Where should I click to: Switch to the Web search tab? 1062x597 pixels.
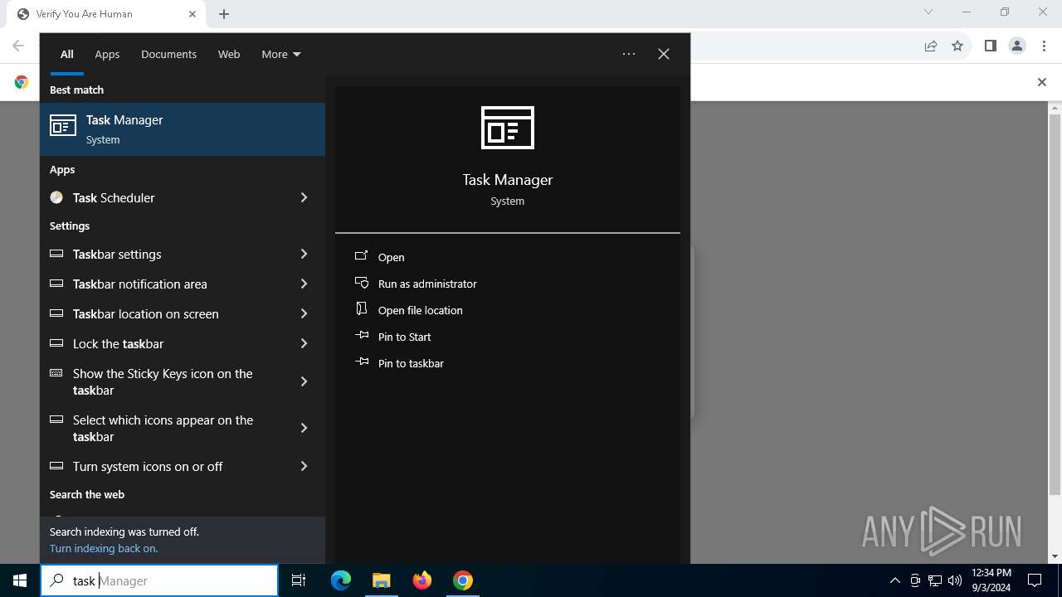pyautogui.click(x=229, y=54)
